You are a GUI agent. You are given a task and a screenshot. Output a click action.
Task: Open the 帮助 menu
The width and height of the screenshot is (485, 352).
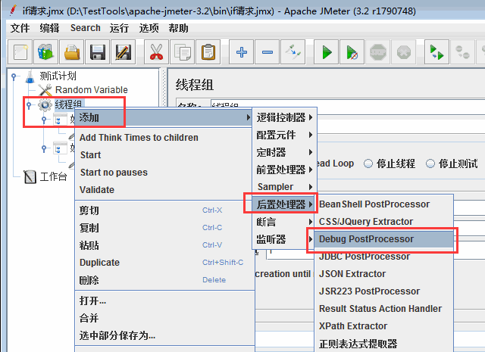(x=178, y=28)
